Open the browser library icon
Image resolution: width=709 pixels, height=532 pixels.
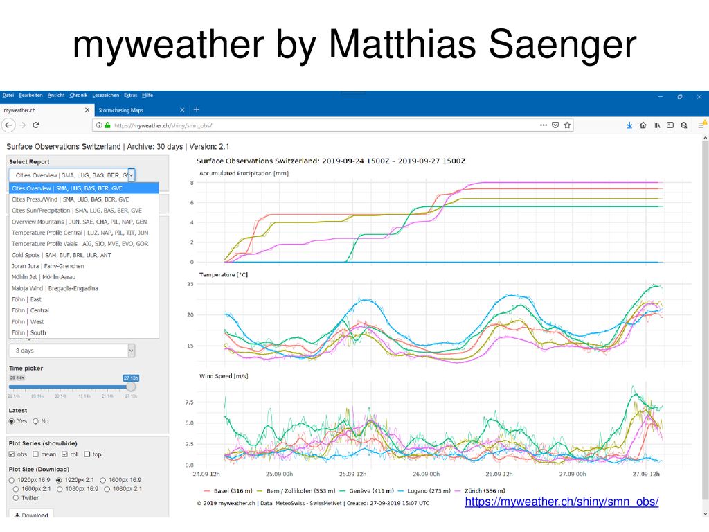[x=656, y=125]
